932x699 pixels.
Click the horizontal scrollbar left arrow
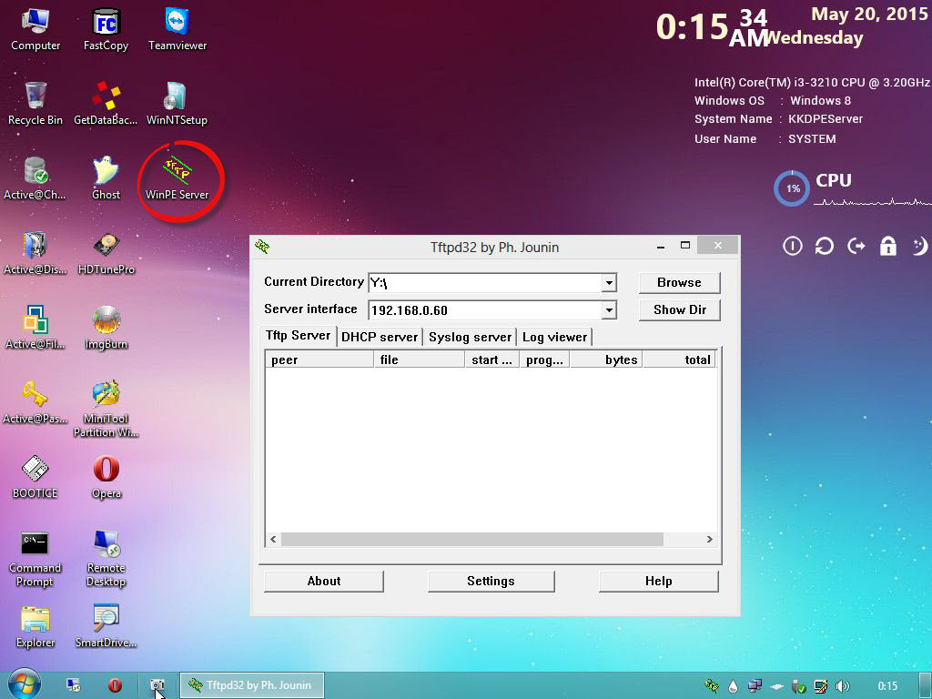(273, 539)
